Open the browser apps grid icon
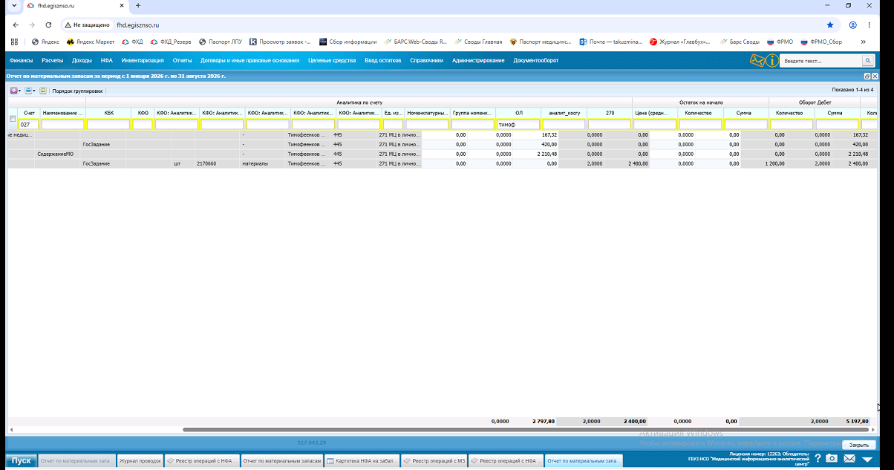This screenshot has height=470, width=894. (x=14, y=42)
